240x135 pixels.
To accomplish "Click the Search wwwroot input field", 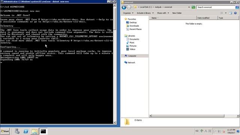I will (x=216, y=7).
